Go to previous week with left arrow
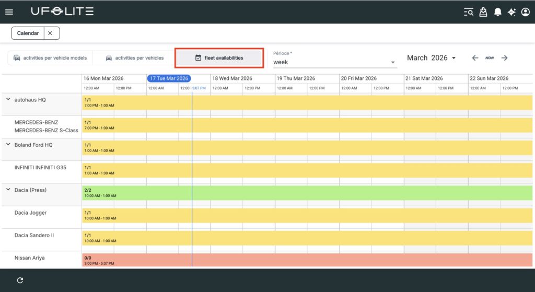This screenshot has width=535, height=292. 475,58
